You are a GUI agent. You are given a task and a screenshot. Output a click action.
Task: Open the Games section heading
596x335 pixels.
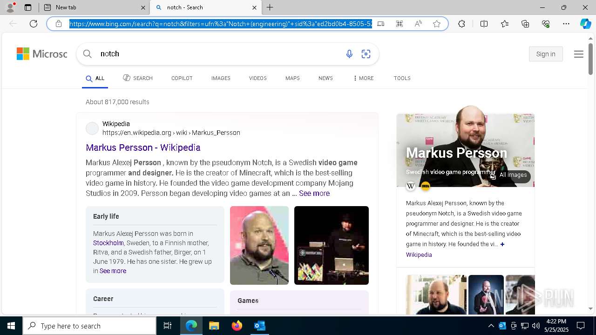248,301
